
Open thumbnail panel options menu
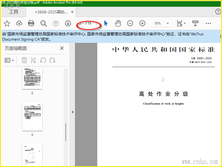coord(9,60)
